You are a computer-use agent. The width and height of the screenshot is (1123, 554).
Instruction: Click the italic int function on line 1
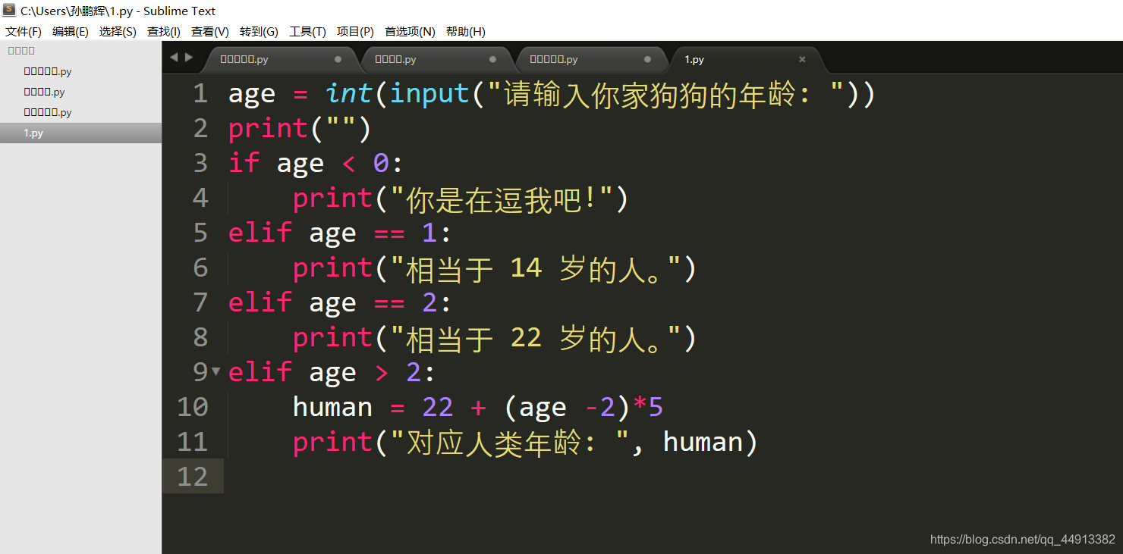[x=348, y=93]
